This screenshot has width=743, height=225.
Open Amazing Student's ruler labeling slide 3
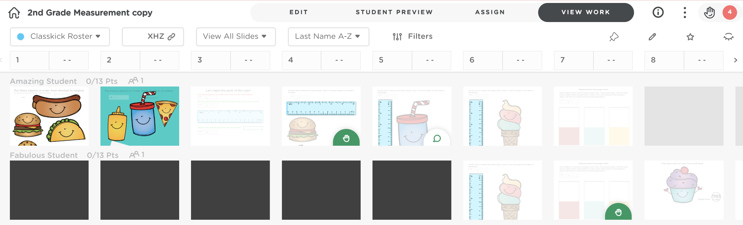coord(231,116)
